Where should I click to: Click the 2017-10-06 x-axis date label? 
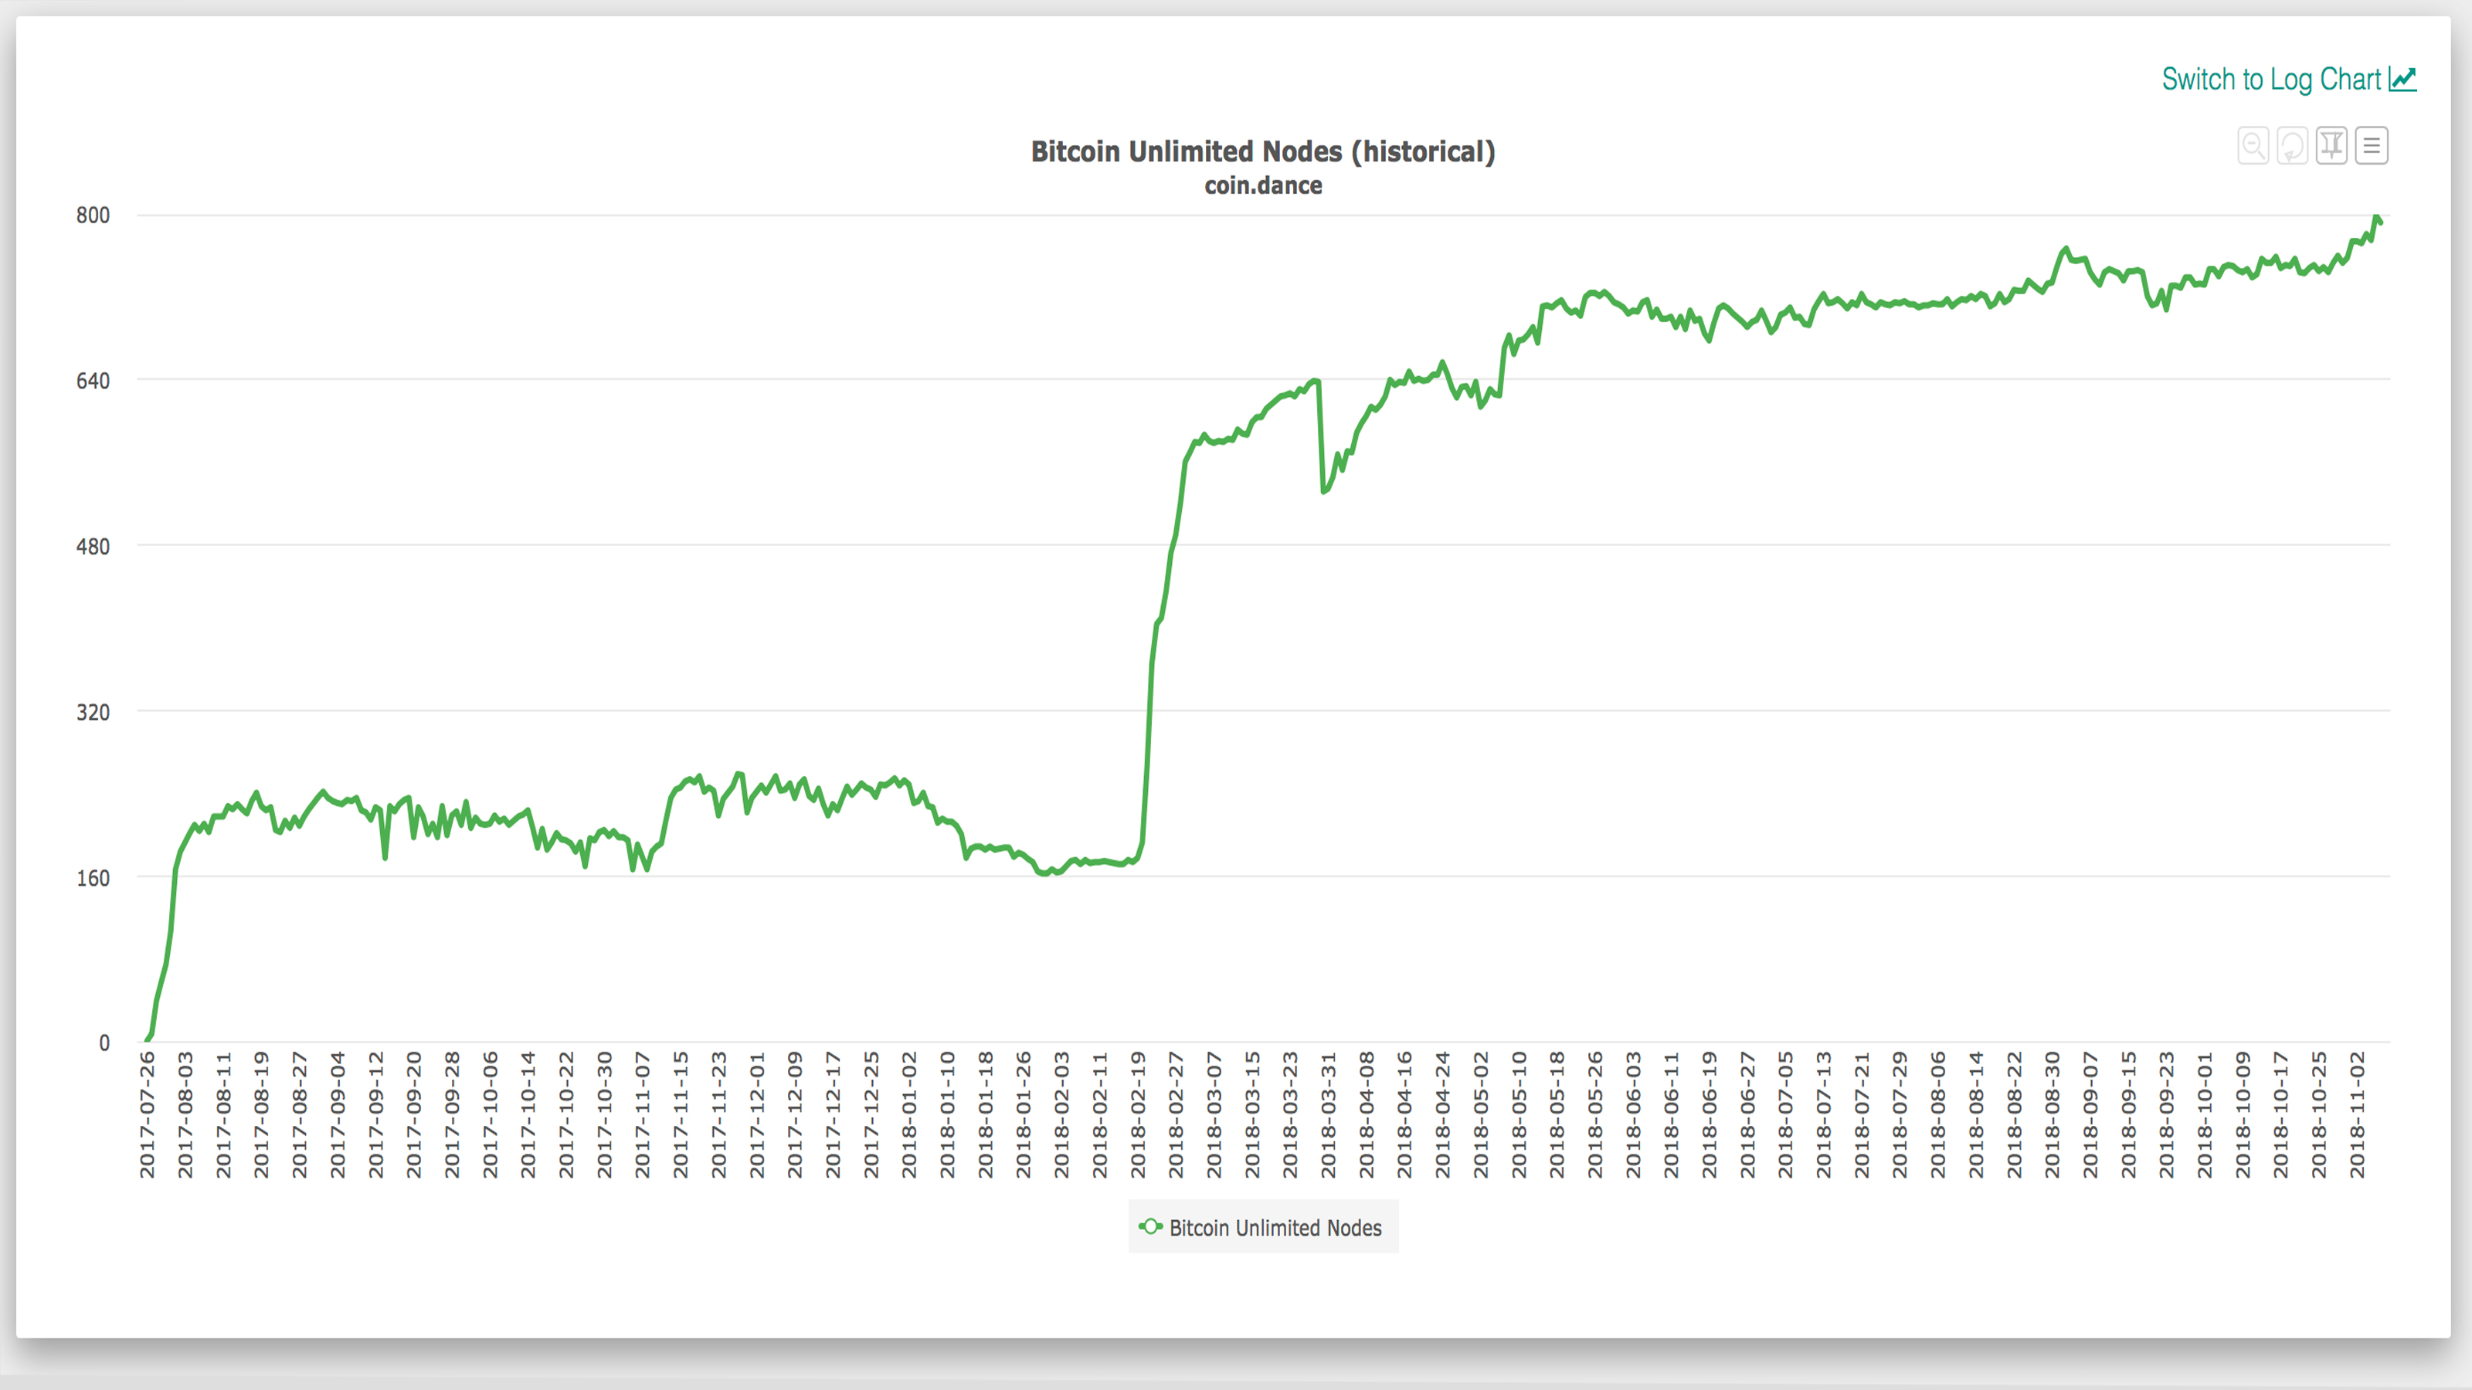tap(491, 1114)
